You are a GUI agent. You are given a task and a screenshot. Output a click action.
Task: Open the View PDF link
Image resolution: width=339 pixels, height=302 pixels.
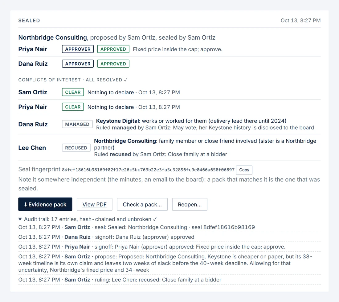pos(95,204)
